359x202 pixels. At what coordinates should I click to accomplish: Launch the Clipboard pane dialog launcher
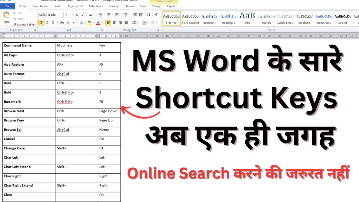(35, 30)
